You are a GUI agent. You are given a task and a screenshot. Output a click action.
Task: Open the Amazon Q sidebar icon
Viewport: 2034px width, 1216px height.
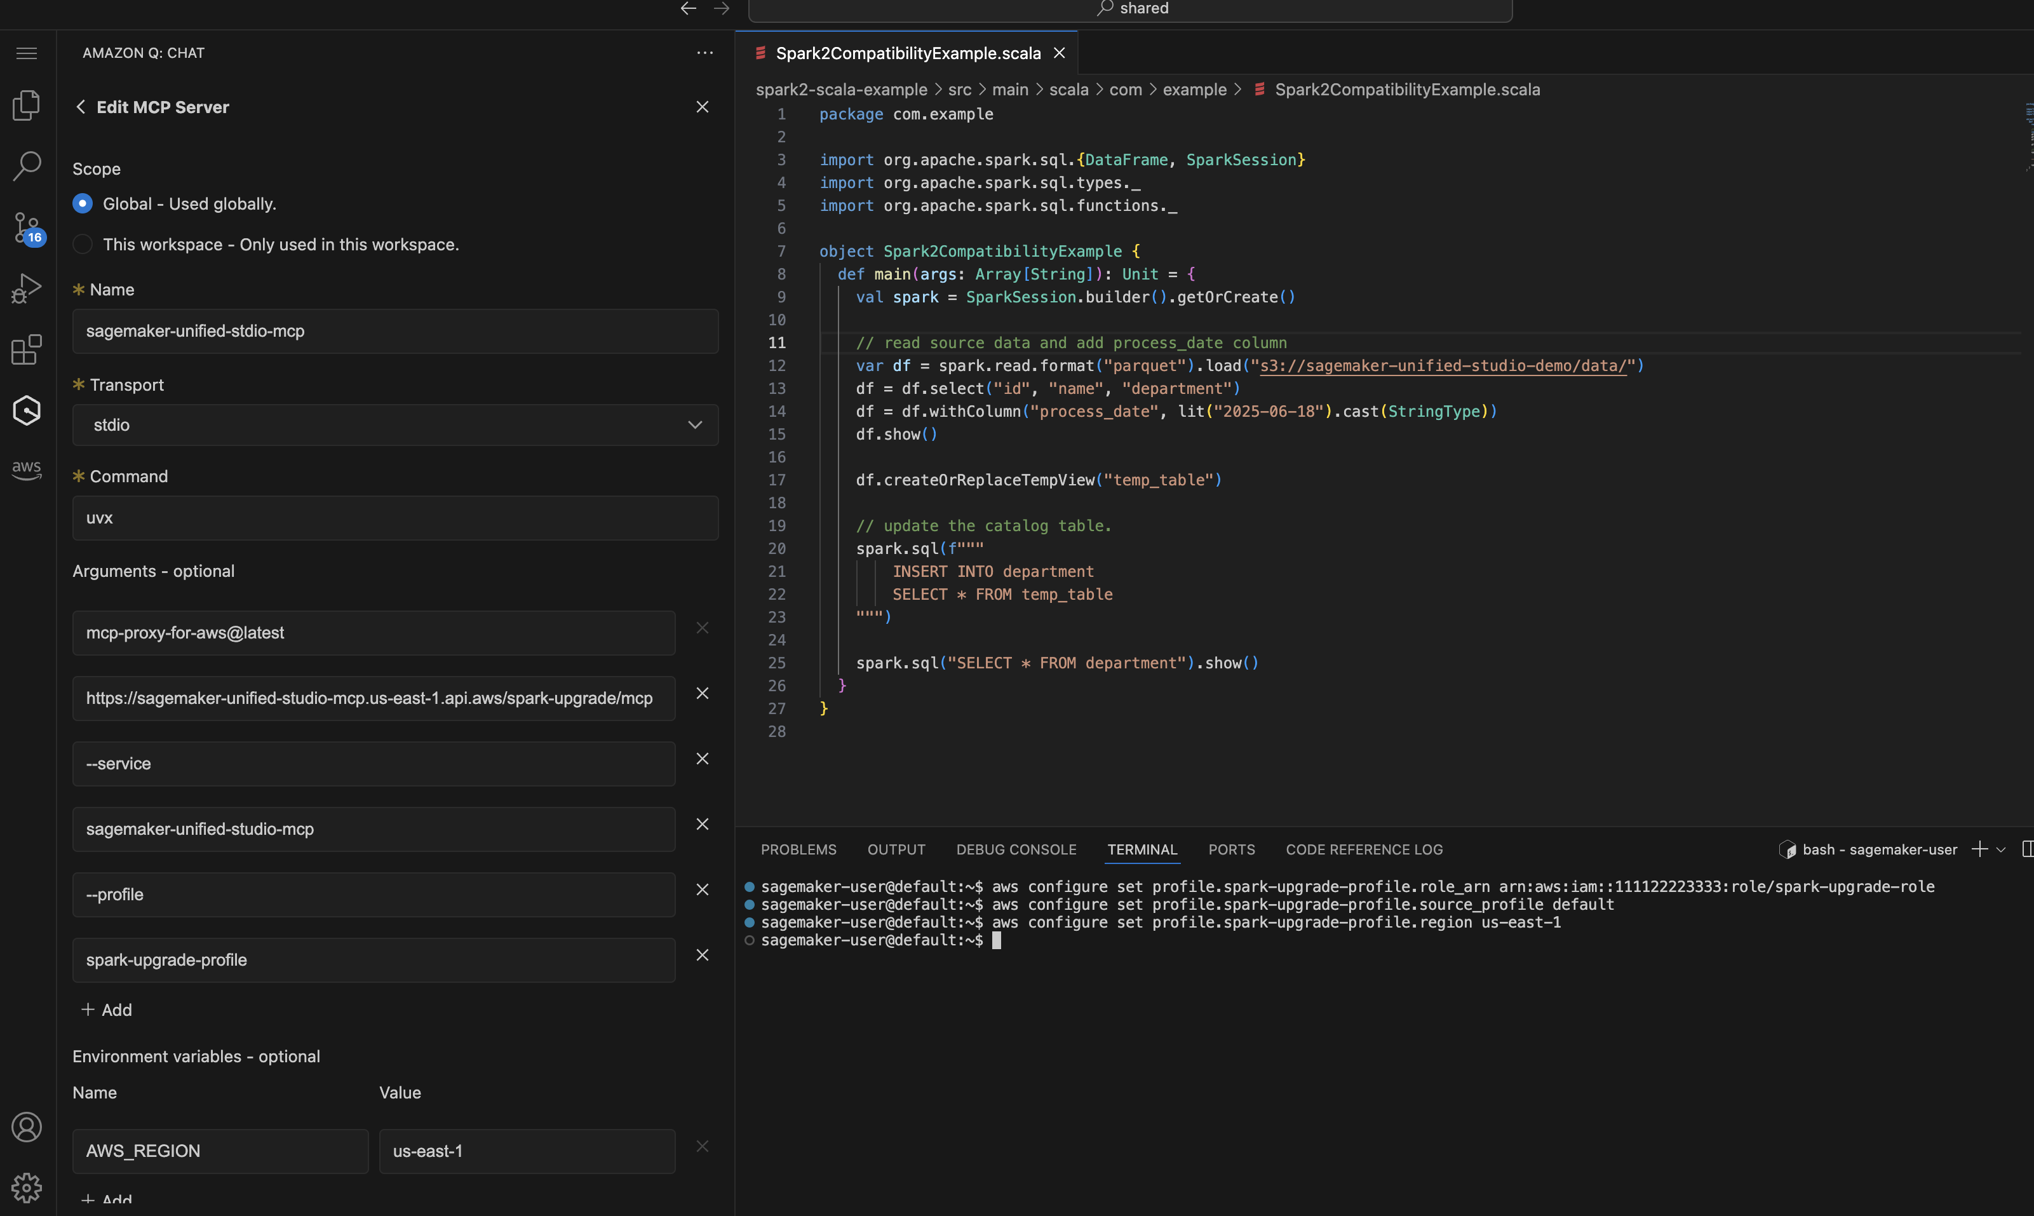pos(26,410)
